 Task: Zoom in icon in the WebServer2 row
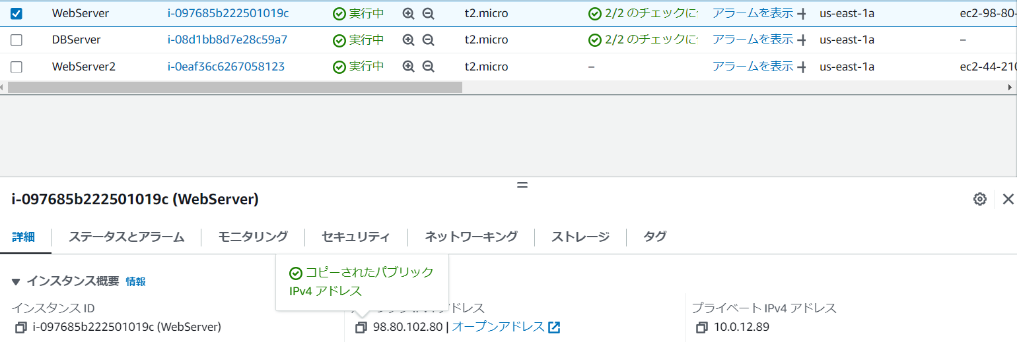(x=408, y=67)
